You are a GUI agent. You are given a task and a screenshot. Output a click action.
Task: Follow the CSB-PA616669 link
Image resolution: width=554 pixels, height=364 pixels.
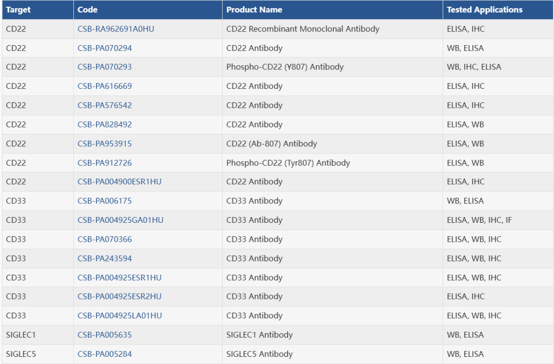105,86
